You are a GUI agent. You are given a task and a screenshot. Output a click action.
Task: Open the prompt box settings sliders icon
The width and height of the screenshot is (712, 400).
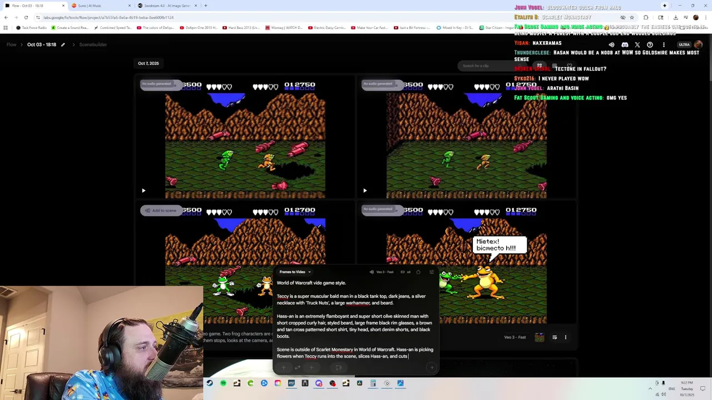432,272
